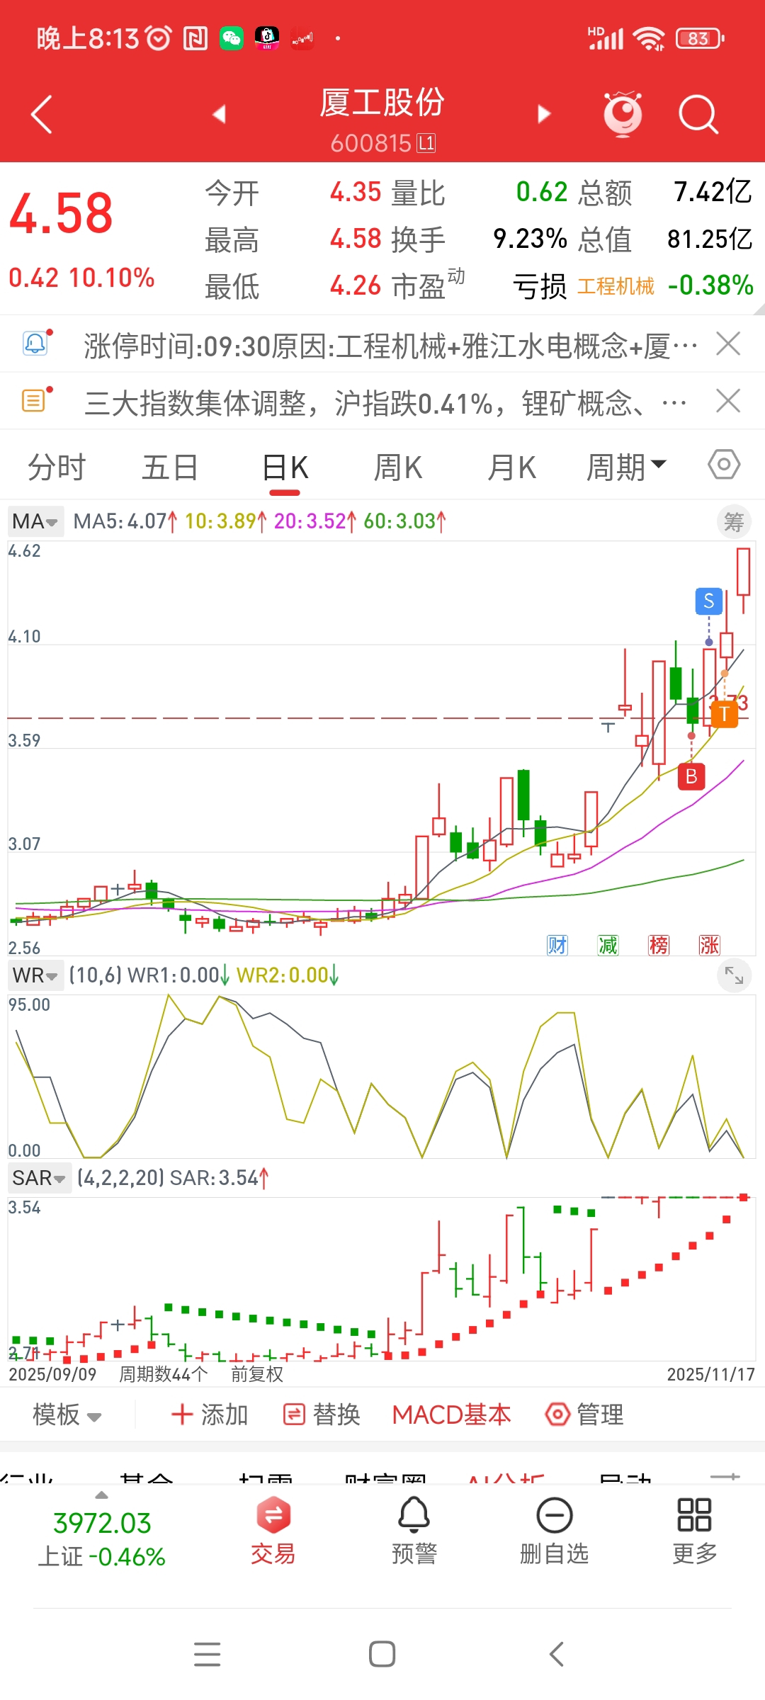
Task: Open the 预警 alert bell
Action: click(x=414, y=1531)
